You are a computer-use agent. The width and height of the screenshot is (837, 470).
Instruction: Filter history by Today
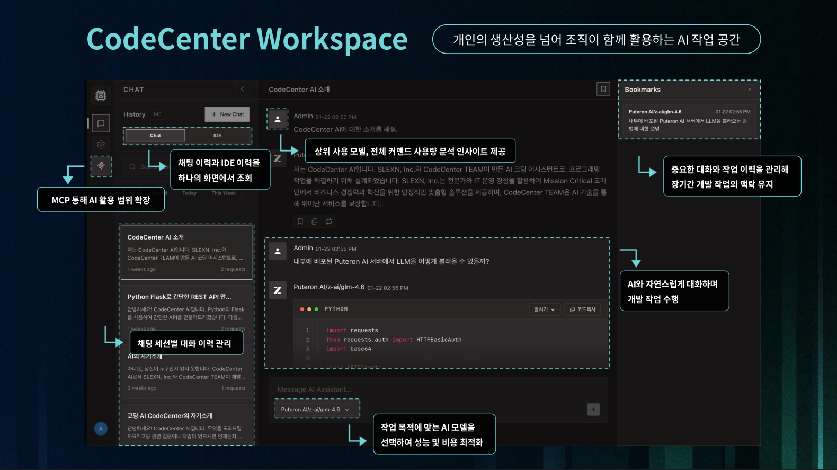click(x=189, y=193)
